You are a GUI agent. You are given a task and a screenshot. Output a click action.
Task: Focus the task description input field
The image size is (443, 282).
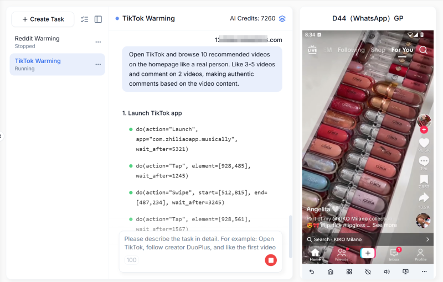click(200, 243)
